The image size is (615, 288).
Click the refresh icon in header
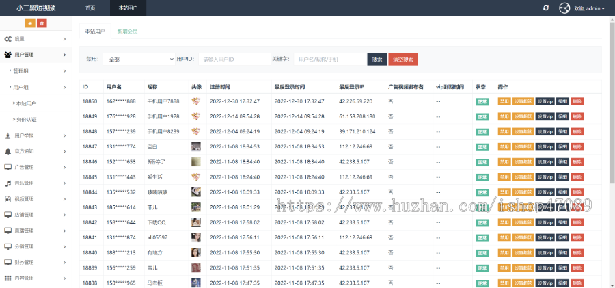546,8
